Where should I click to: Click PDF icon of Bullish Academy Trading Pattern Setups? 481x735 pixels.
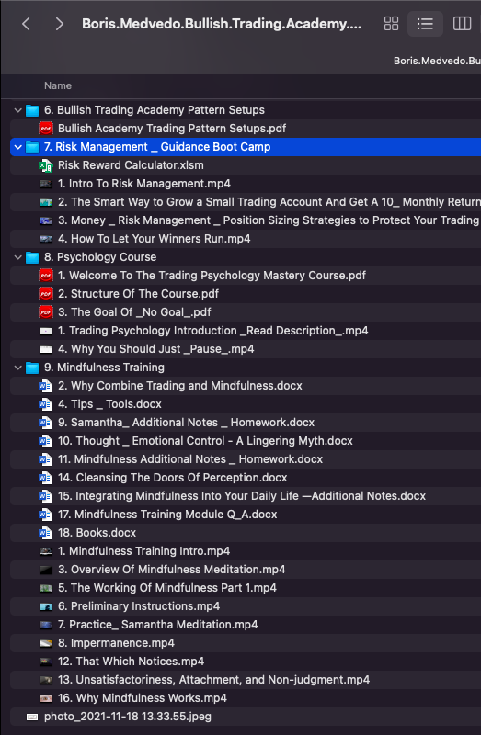click(45, 129)
